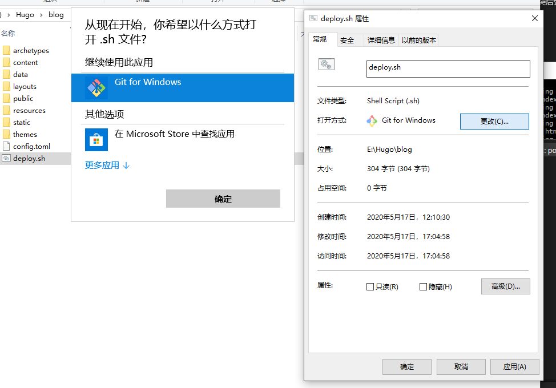Screen dimensions: 556x388
Task: Select the public folder name
Action: click(23, 99)
